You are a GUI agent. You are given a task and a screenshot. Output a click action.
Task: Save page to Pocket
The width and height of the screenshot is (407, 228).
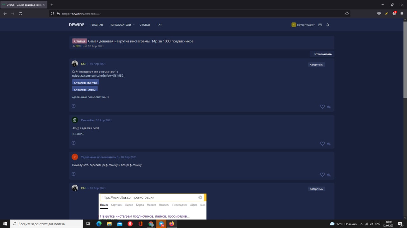379,14
